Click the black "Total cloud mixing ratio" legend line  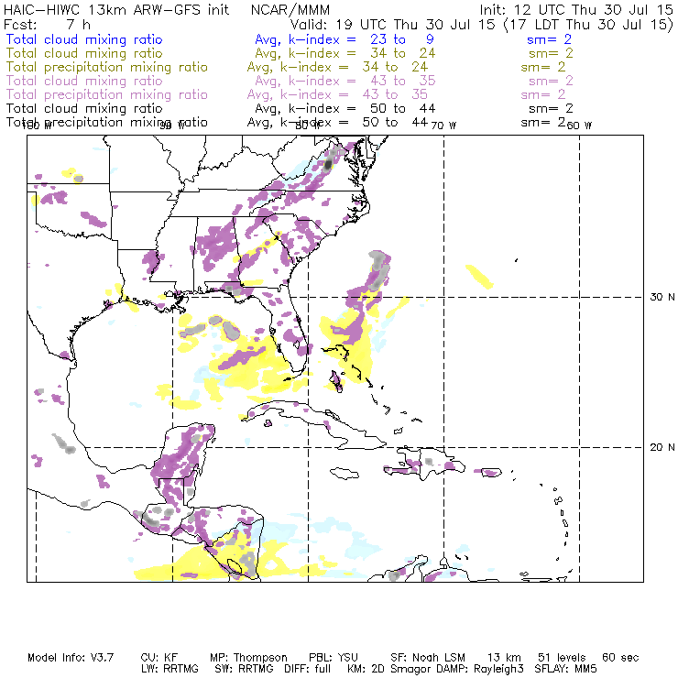tap(84, 108)
